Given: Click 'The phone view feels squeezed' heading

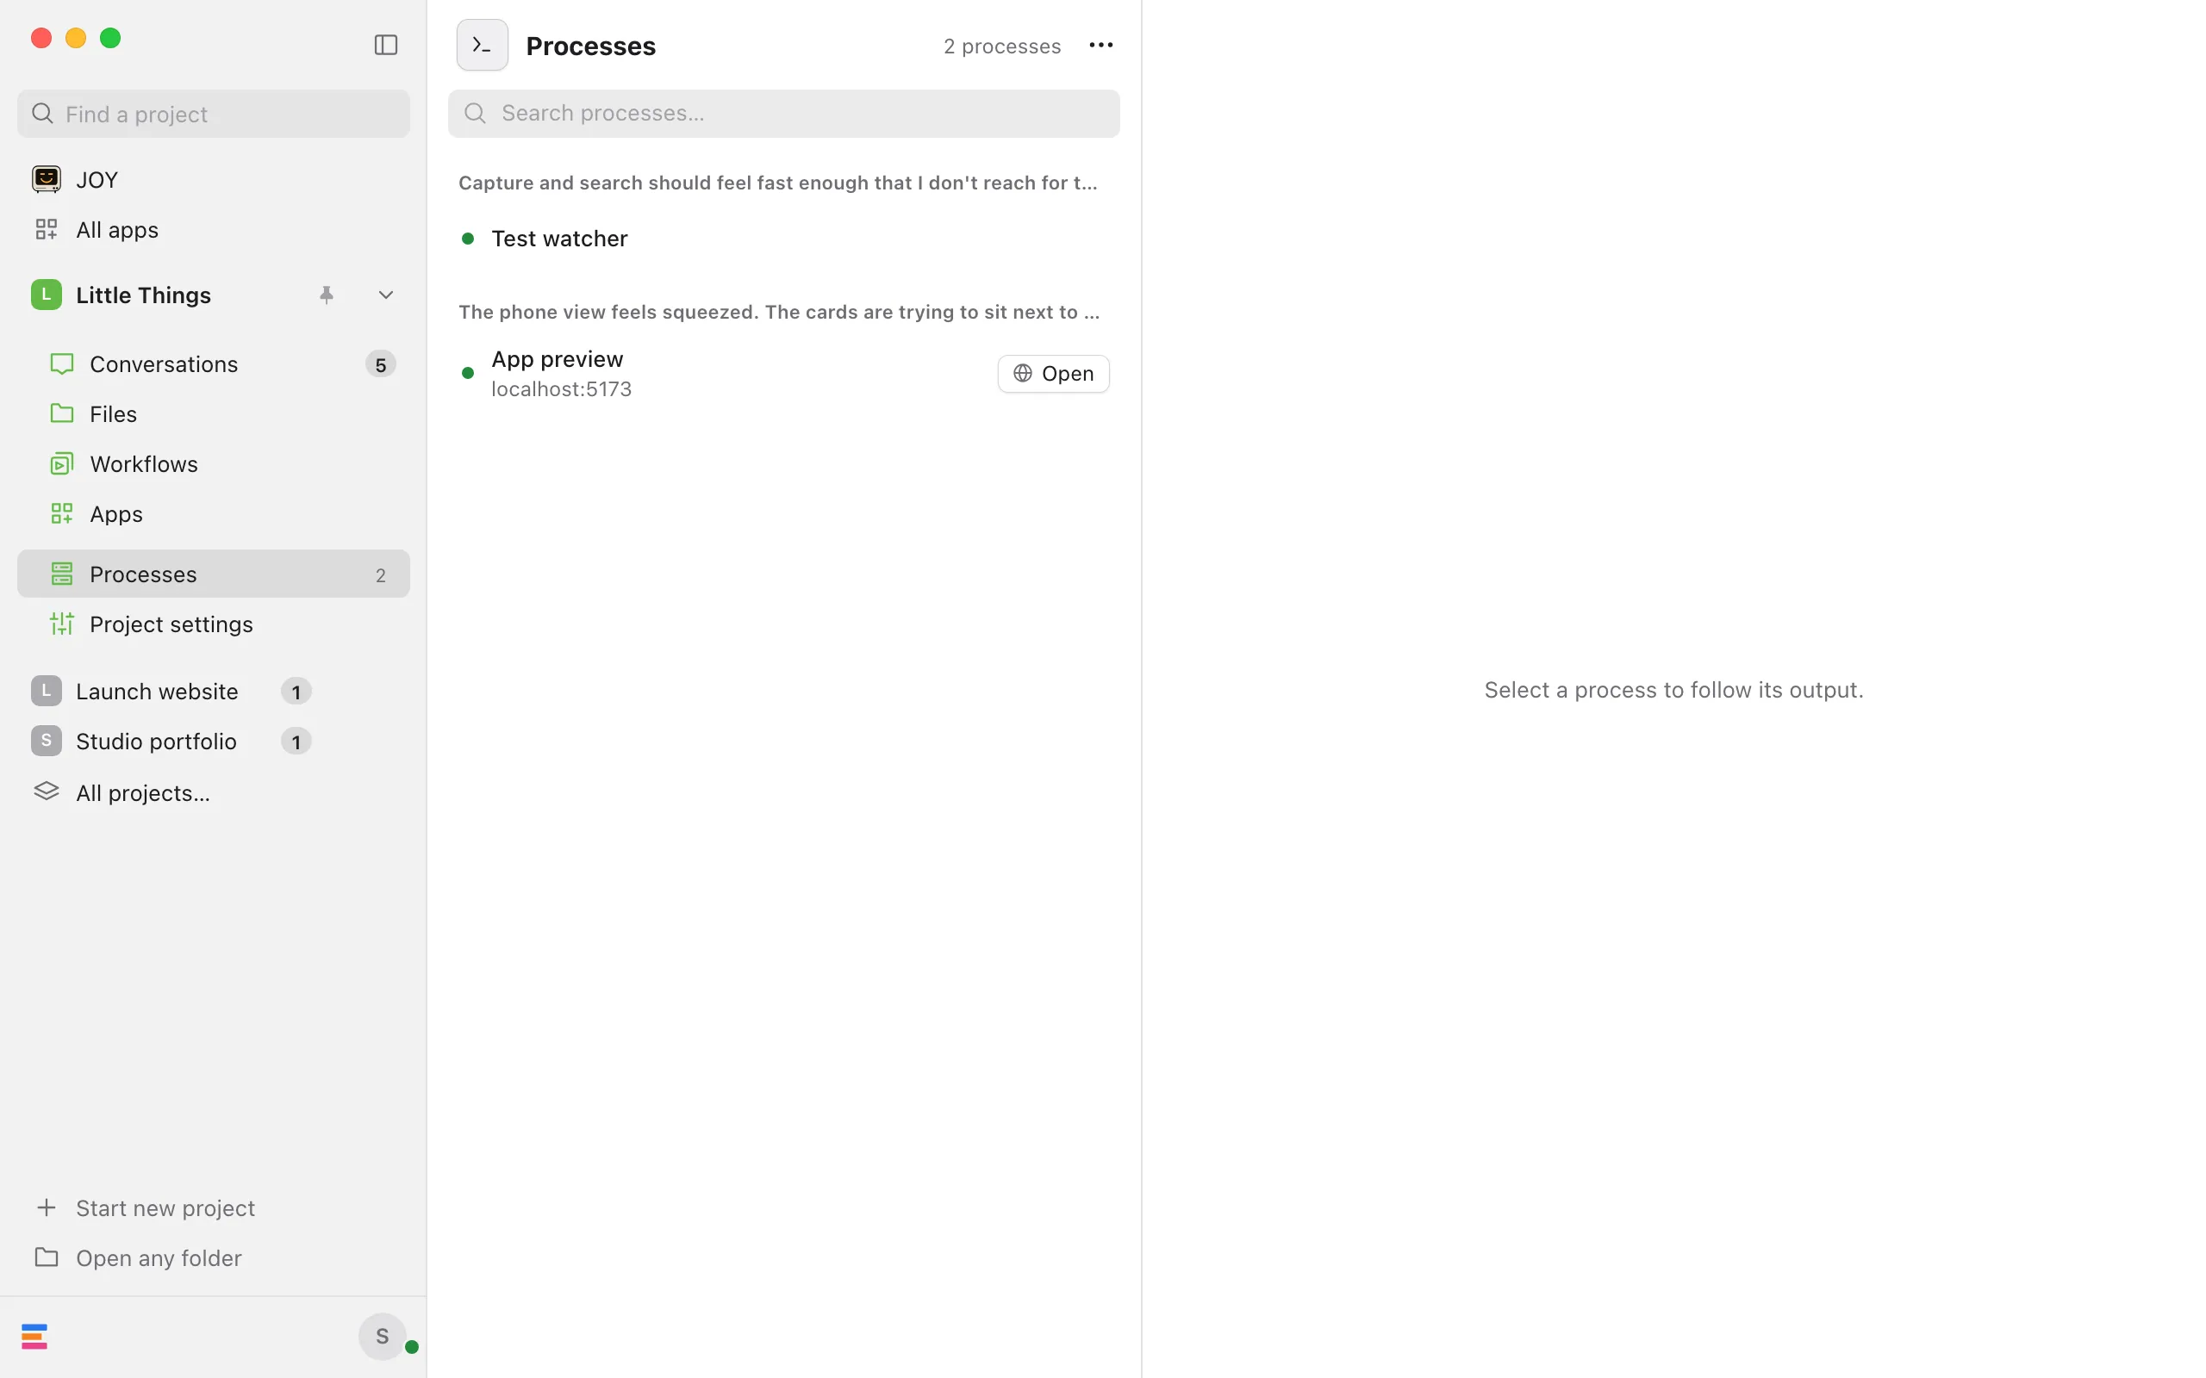Looking at the screenshot, I should tap(778, 312).
